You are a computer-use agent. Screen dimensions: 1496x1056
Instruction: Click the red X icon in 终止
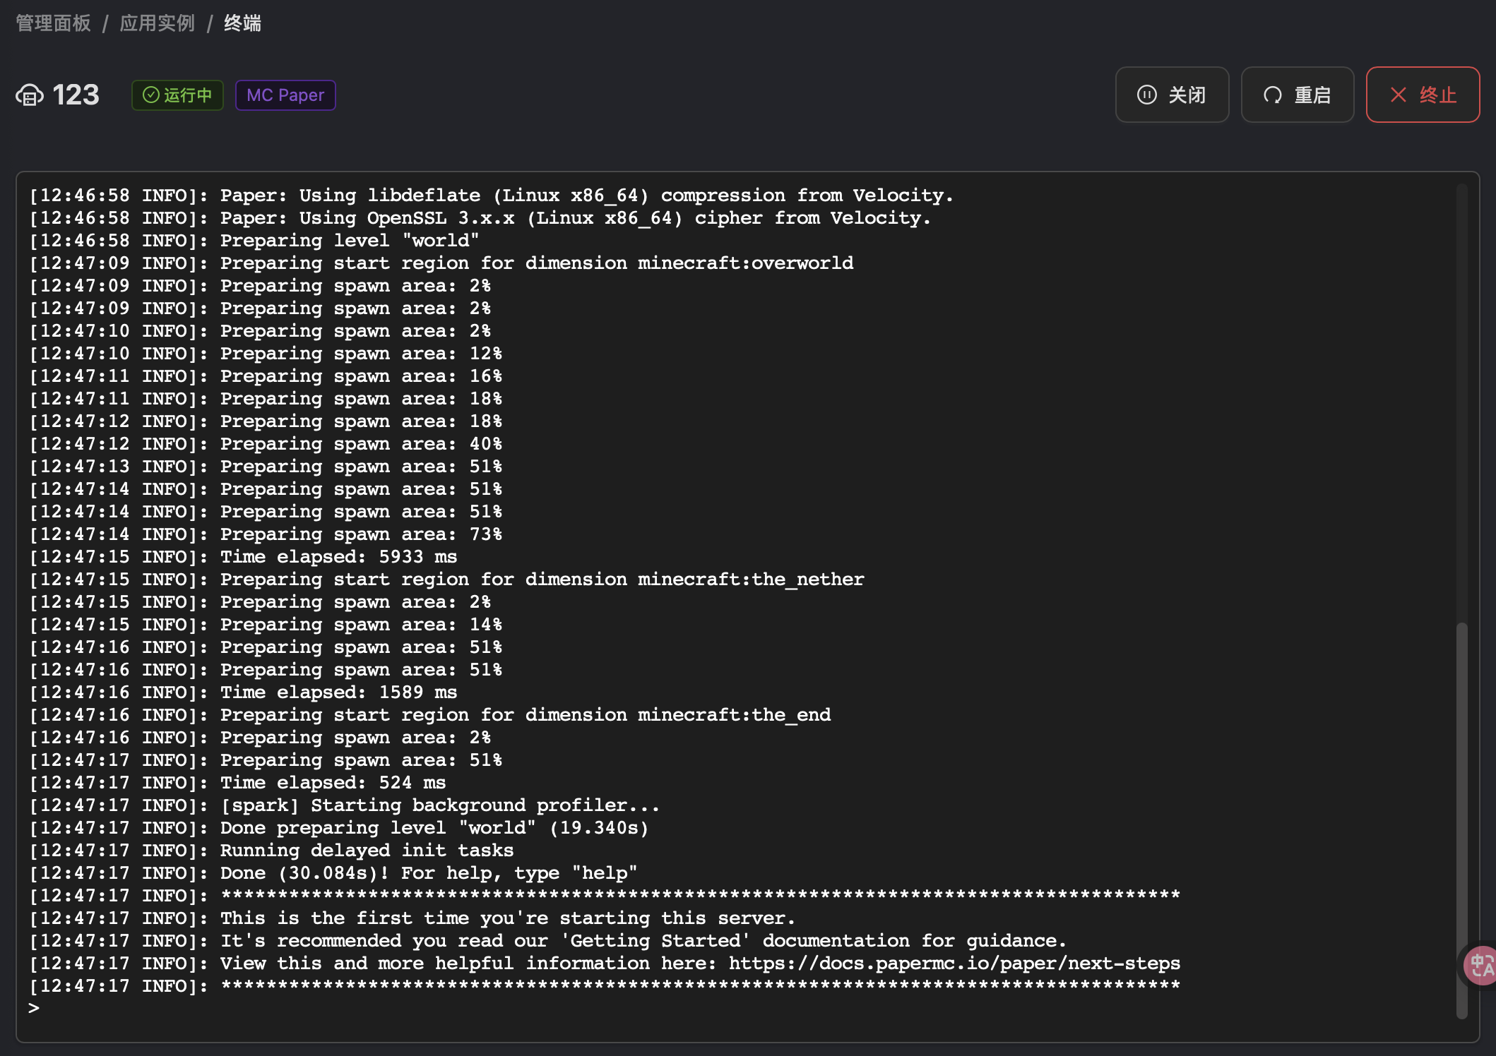coord(1398,95)
